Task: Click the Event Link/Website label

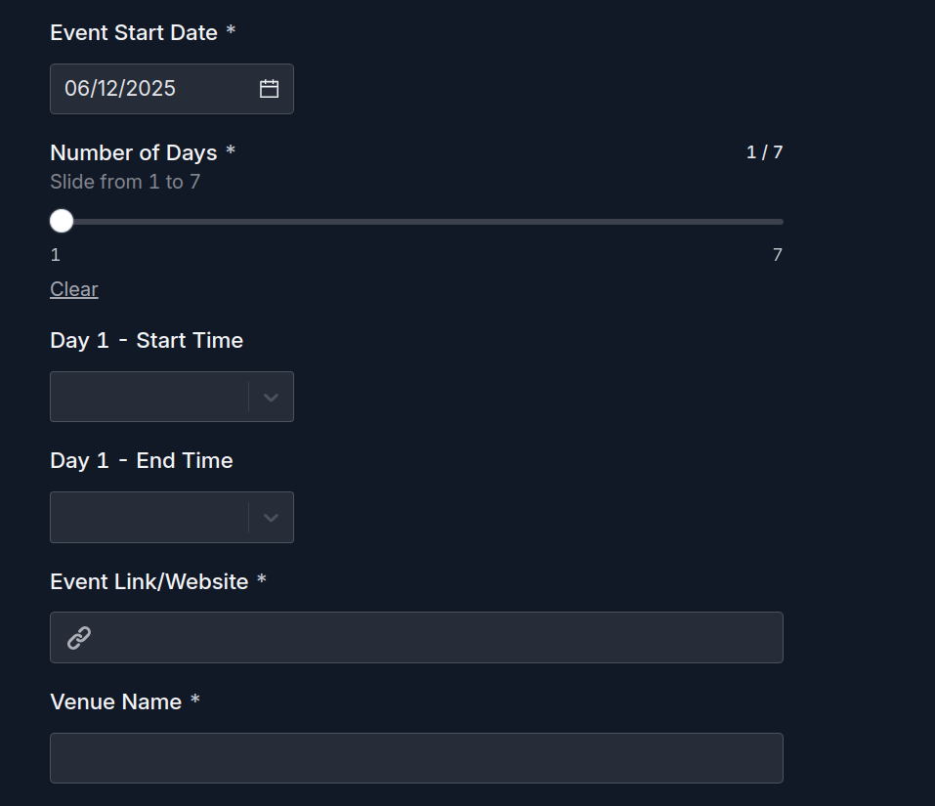Action: pos(149,581)
